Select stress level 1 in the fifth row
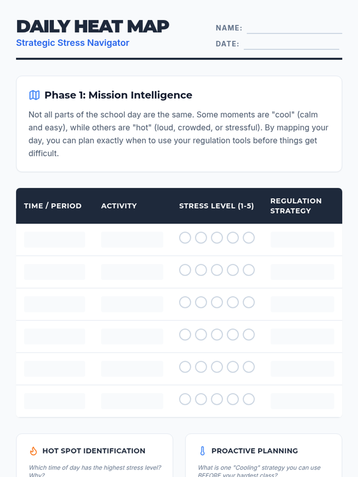358x477 pixels. (x=185, y=367)
